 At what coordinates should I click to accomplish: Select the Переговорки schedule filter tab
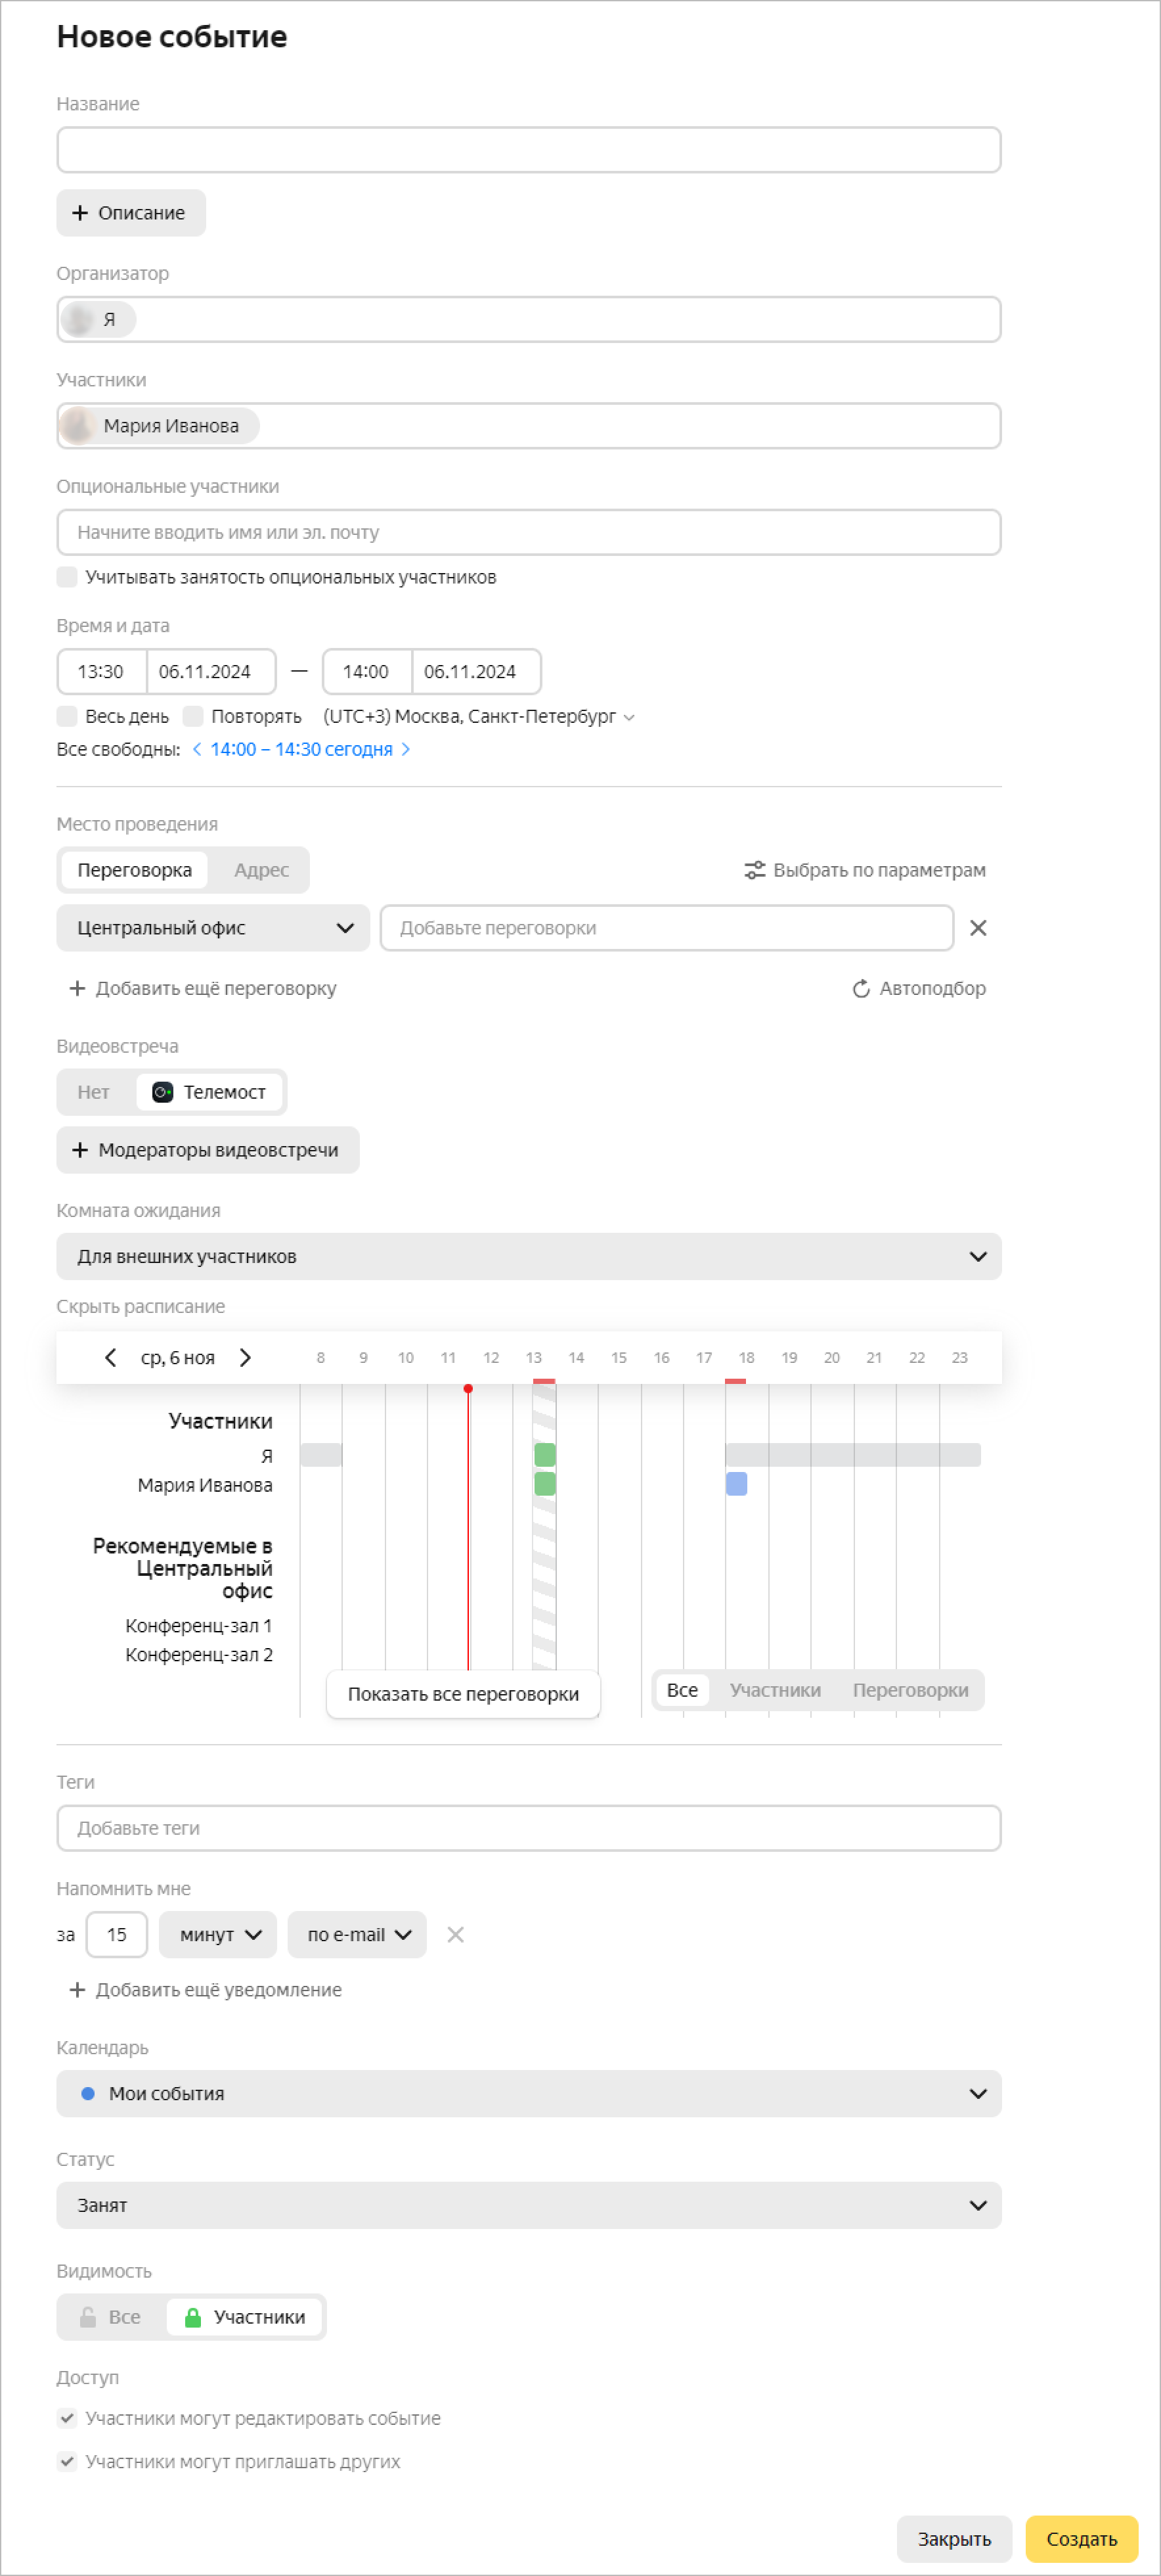pos(909,1690)
